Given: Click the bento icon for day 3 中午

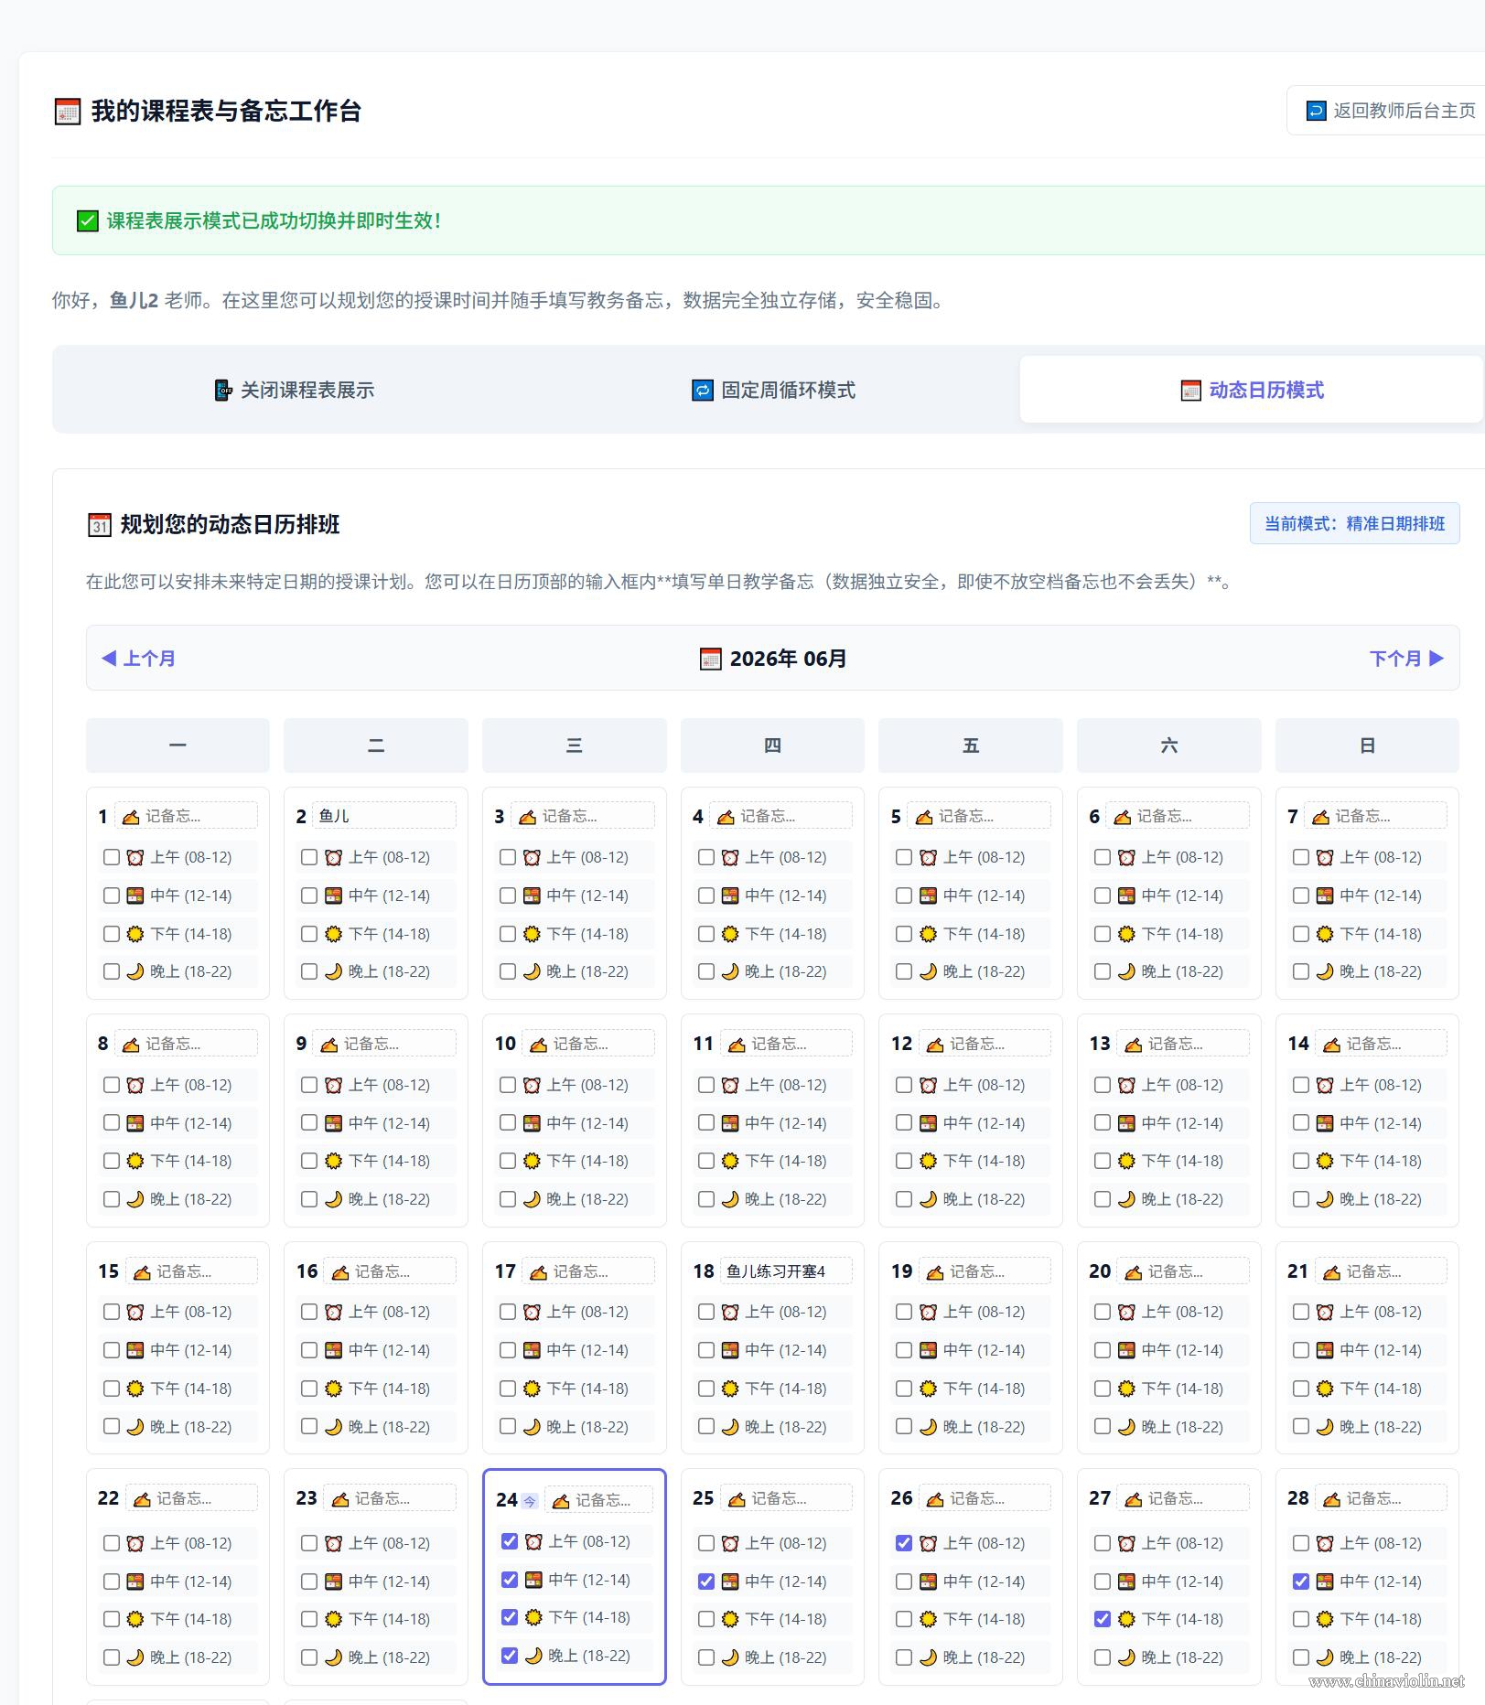Looking at the screenshot, I should [532, 896].
